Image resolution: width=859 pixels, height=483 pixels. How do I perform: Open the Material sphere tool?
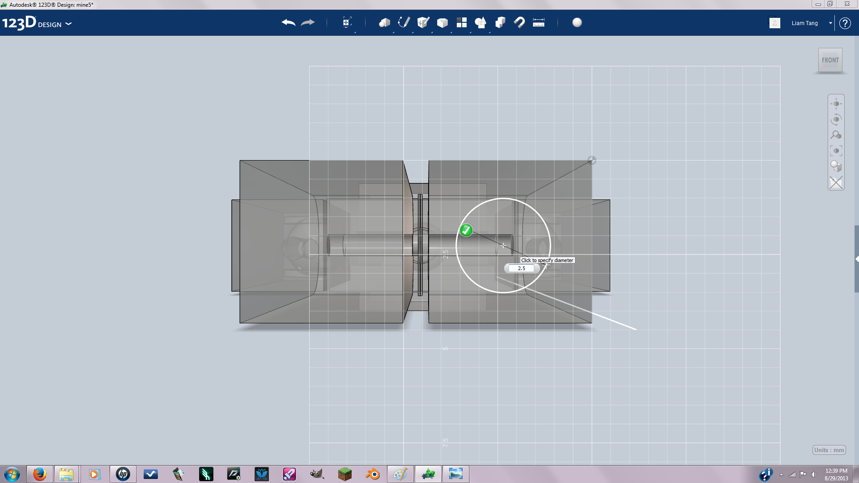pyautogui.click(x=577, y=22)
